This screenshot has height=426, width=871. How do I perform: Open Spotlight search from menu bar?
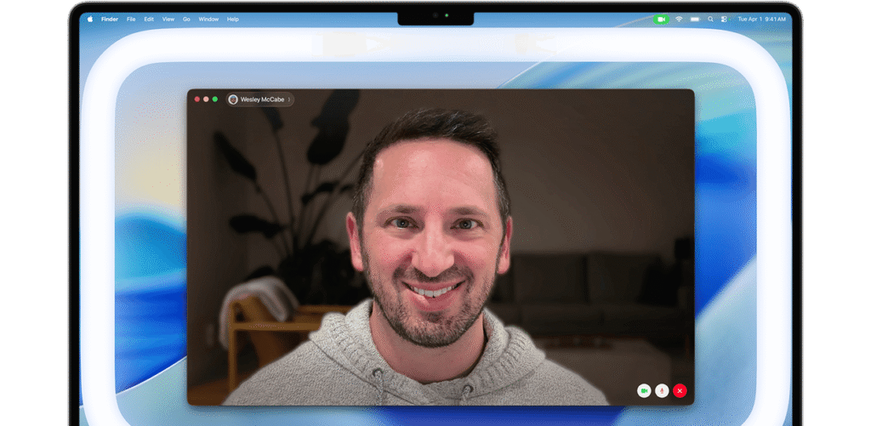click(710, 19)
